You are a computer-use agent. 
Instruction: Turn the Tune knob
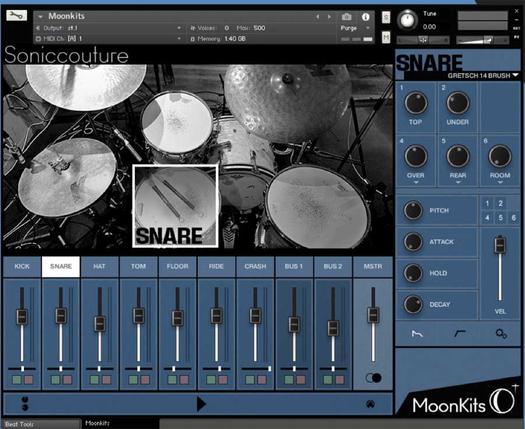pos(407,20)
